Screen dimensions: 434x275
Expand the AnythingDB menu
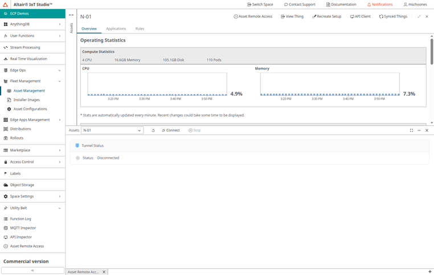point(59,24)
